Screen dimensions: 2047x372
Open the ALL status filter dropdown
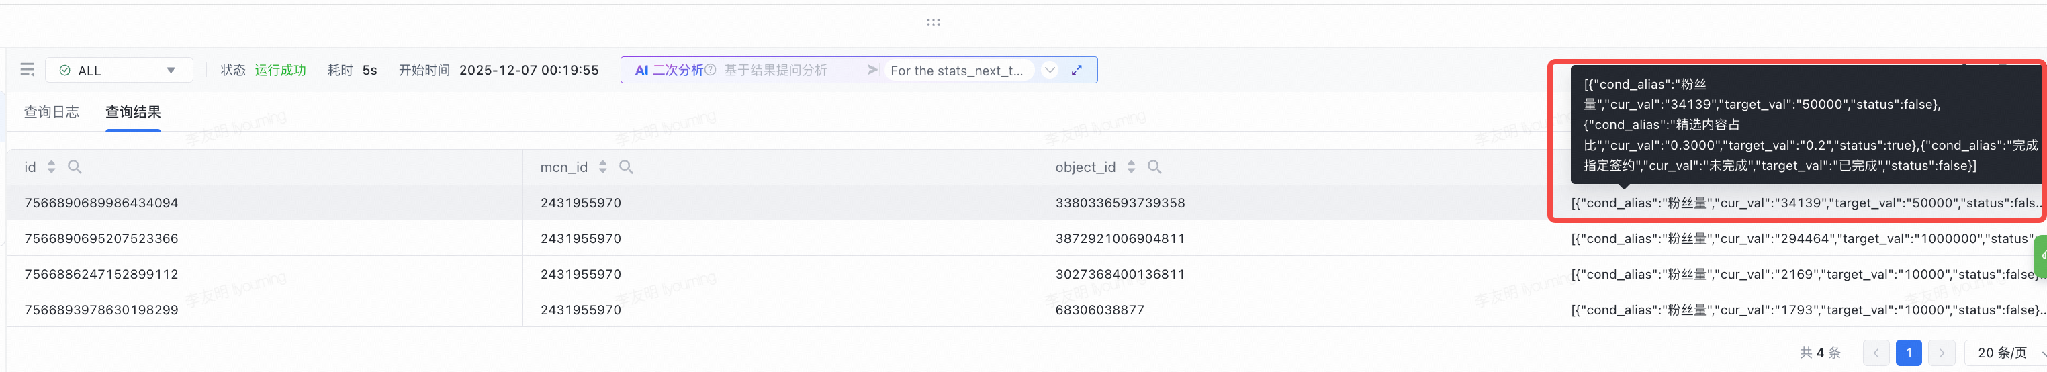pos(118,70)
